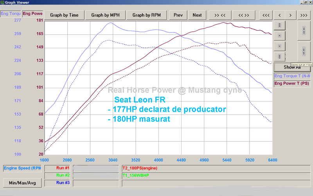Select the Eng Power T (PS) series
Image resolution: width=313 pixels, height=196 pixels.
click(292, 83)
